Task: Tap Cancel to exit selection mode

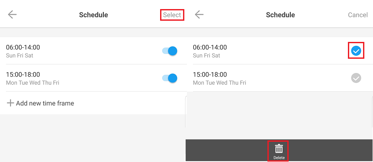Action: 358,15
